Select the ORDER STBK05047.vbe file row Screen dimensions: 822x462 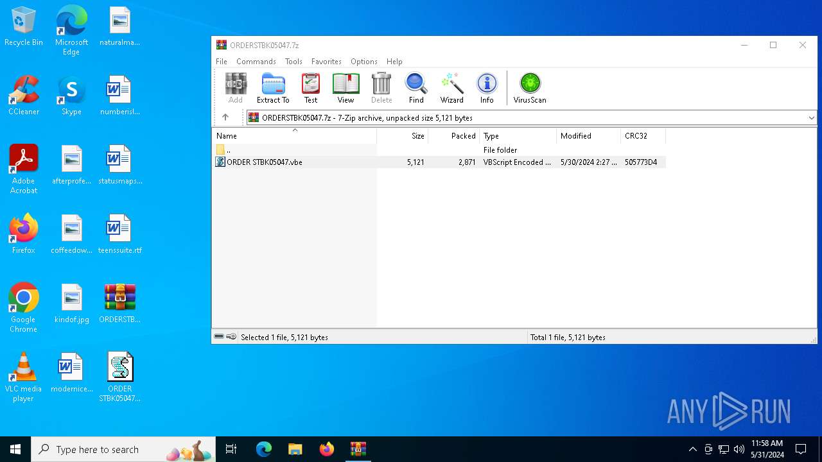439,162
